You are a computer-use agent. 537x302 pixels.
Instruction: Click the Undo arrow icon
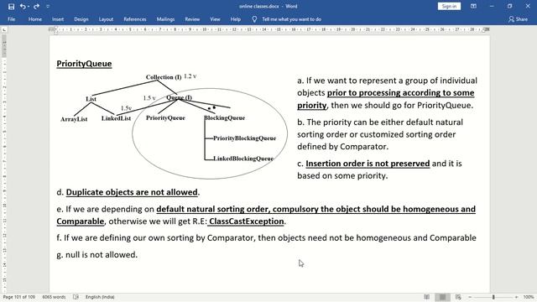pyautogui.click(x=23, y=6)
